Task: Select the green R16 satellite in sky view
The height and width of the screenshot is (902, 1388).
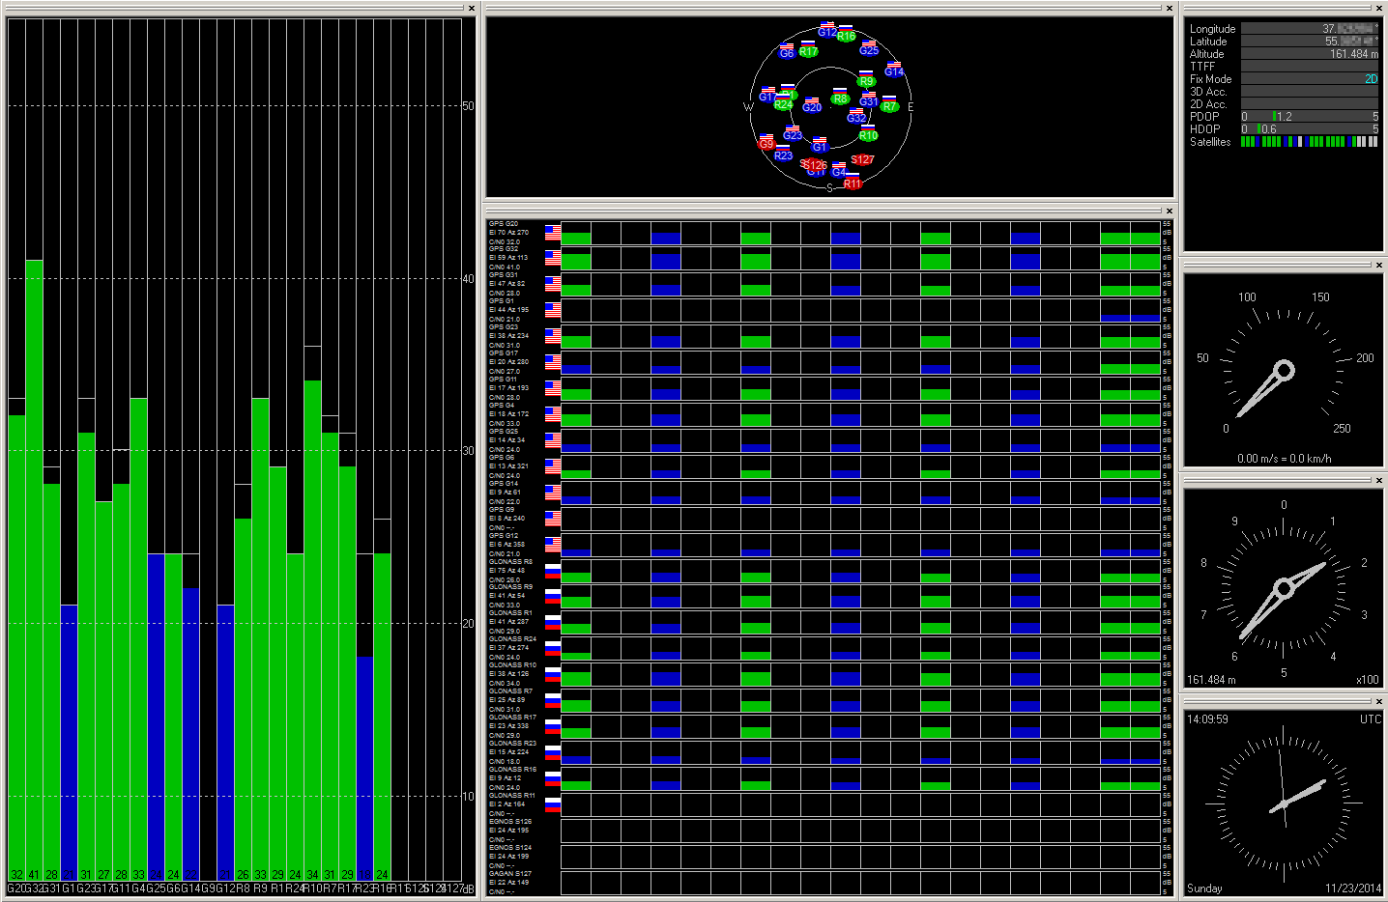Action: (846, 37)
